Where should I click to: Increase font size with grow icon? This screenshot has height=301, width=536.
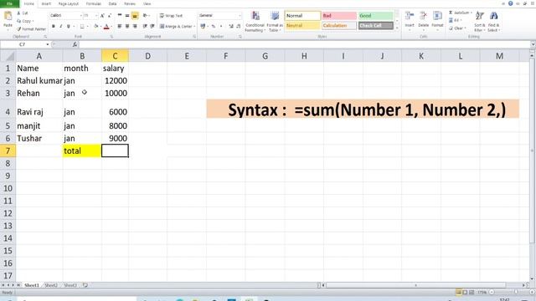click(102, 16)
